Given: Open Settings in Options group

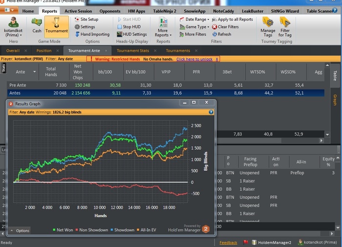Looking at the screenshot, I should (85, 26).
